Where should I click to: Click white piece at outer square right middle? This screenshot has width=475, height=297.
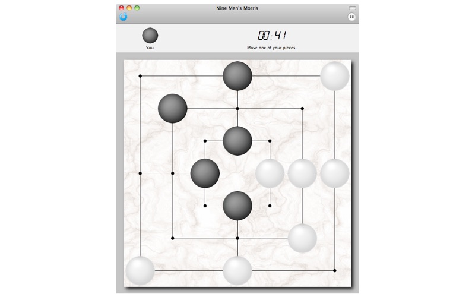335,173
